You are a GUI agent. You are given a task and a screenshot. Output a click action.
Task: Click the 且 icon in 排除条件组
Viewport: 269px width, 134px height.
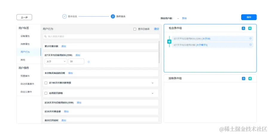(x=243, y=79)
